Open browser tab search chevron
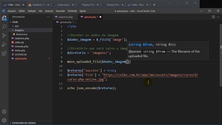Screen dimensions: 222x125 point(170,3)
